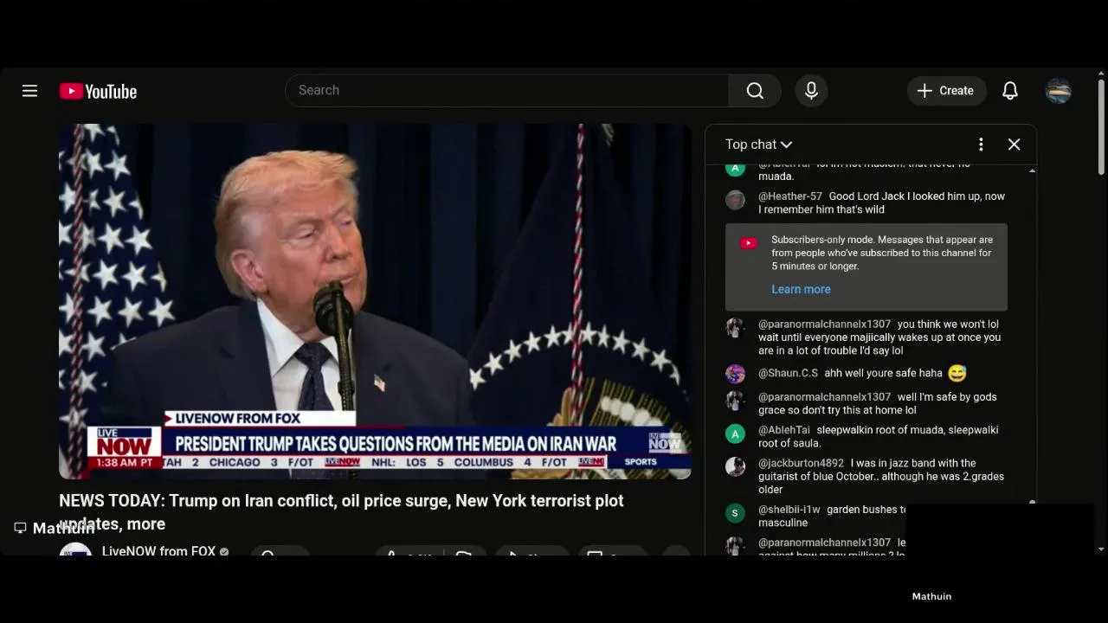
Task: Click the Subscribers-only mode notice text
Action: [x=882, y=253]
